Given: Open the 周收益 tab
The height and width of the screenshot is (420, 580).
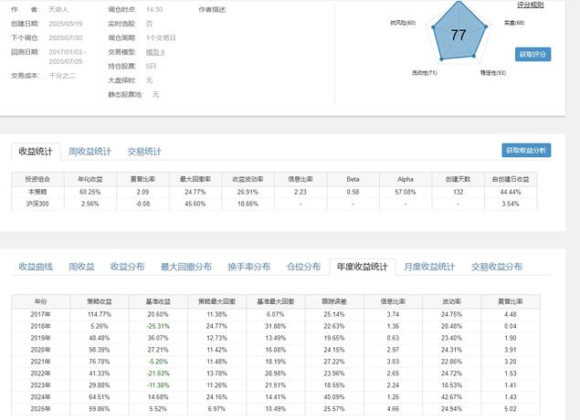Looking at the screenshot, I should coord(81,267).
